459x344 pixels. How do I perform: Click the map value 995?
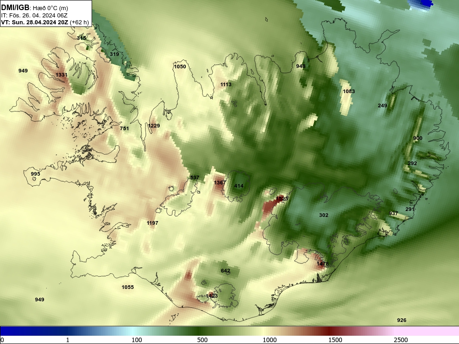[x=35, y=174]
